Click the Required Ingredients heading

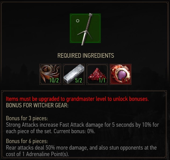86,56
